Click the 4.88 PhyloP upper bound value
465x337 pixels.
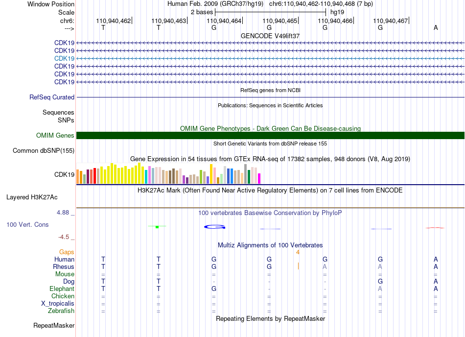(63, 213)
